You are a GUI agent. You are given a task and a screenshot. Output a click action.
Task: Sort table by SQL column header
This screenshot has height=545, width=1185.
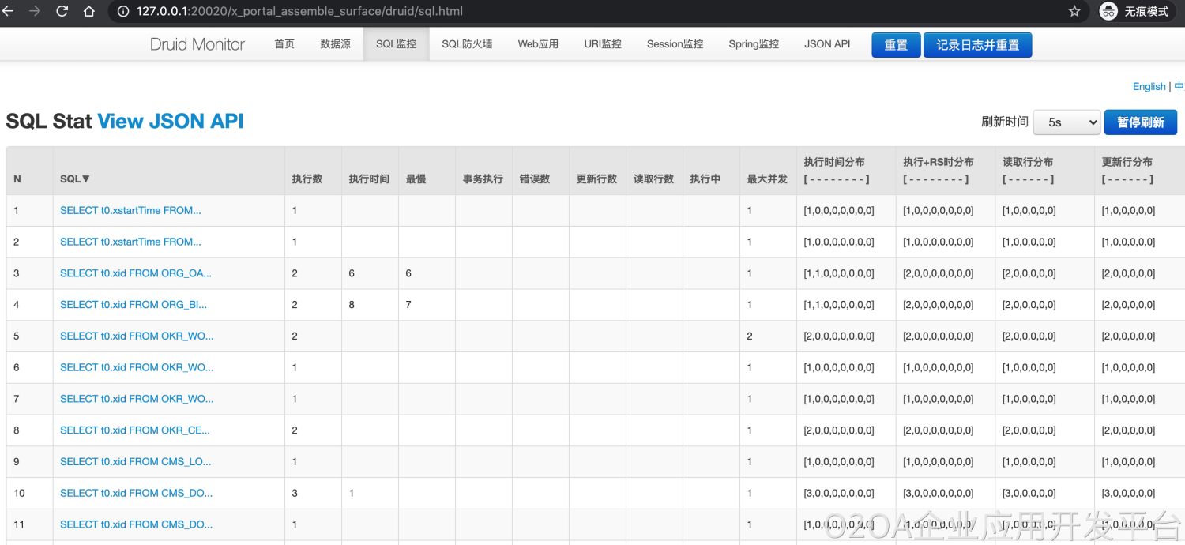pyautogui.click(x=75, y=179)
